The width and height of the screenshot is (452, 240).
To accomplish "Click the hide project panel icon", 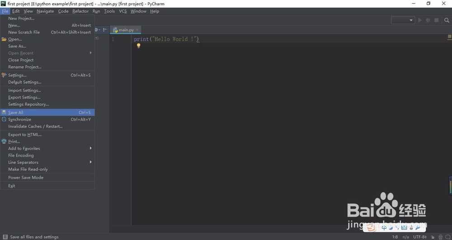I will coord(105,30).
